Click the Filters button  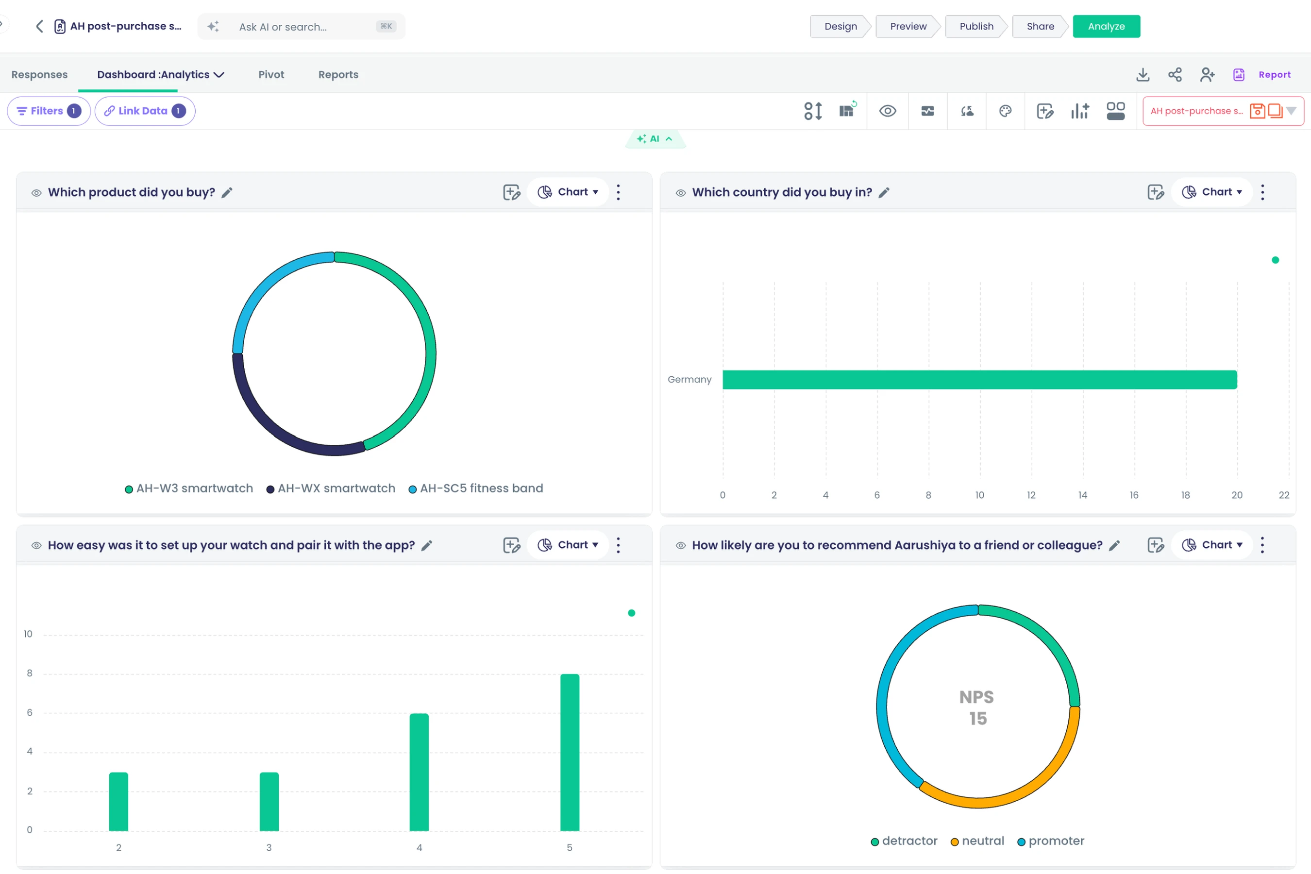[49, 111]
